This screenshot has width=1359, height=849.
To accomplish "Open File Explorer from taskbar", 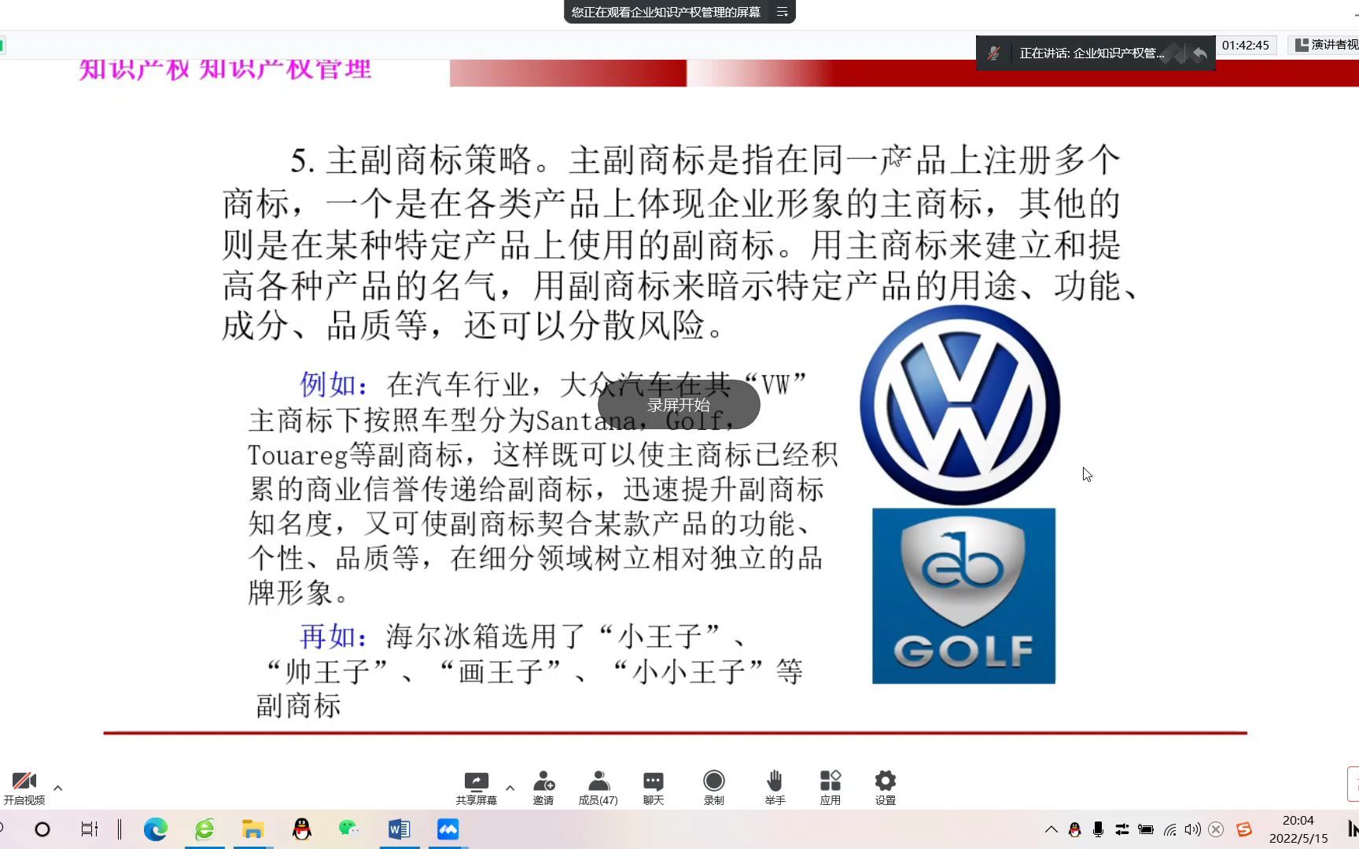I will pos(252,829).
